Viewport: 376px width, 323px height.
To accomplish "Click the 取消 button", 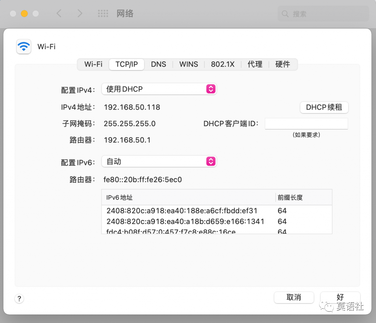I will (x=294, y=297).
